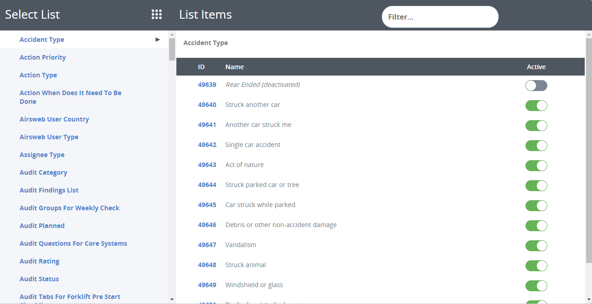Toggle Struck animal active switch
This screenshot has height=304, width=592.
pyautogui.click(x=536, y=266)
